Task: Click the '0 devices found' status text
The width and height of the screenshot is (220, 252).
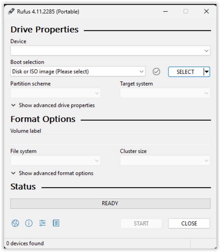Action: (25, 243)
